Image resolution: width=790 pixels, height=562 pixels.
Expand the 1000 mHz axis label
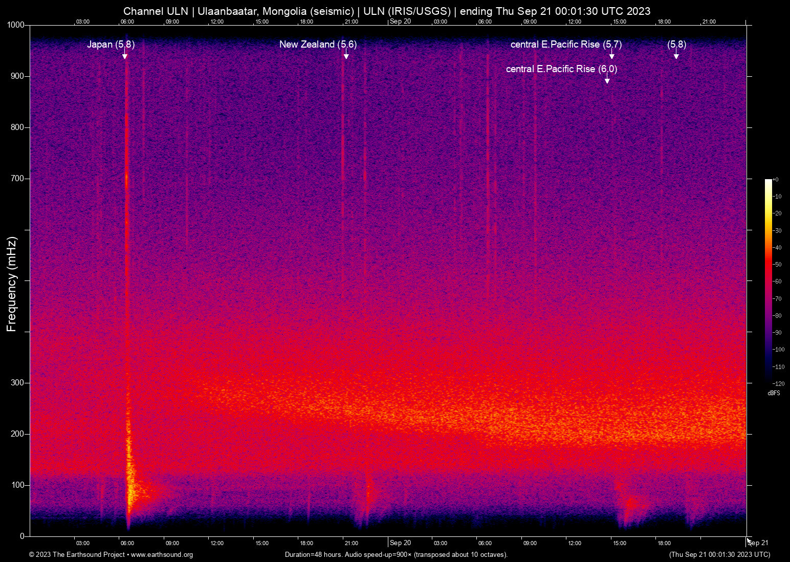click(x=15, y=25)
